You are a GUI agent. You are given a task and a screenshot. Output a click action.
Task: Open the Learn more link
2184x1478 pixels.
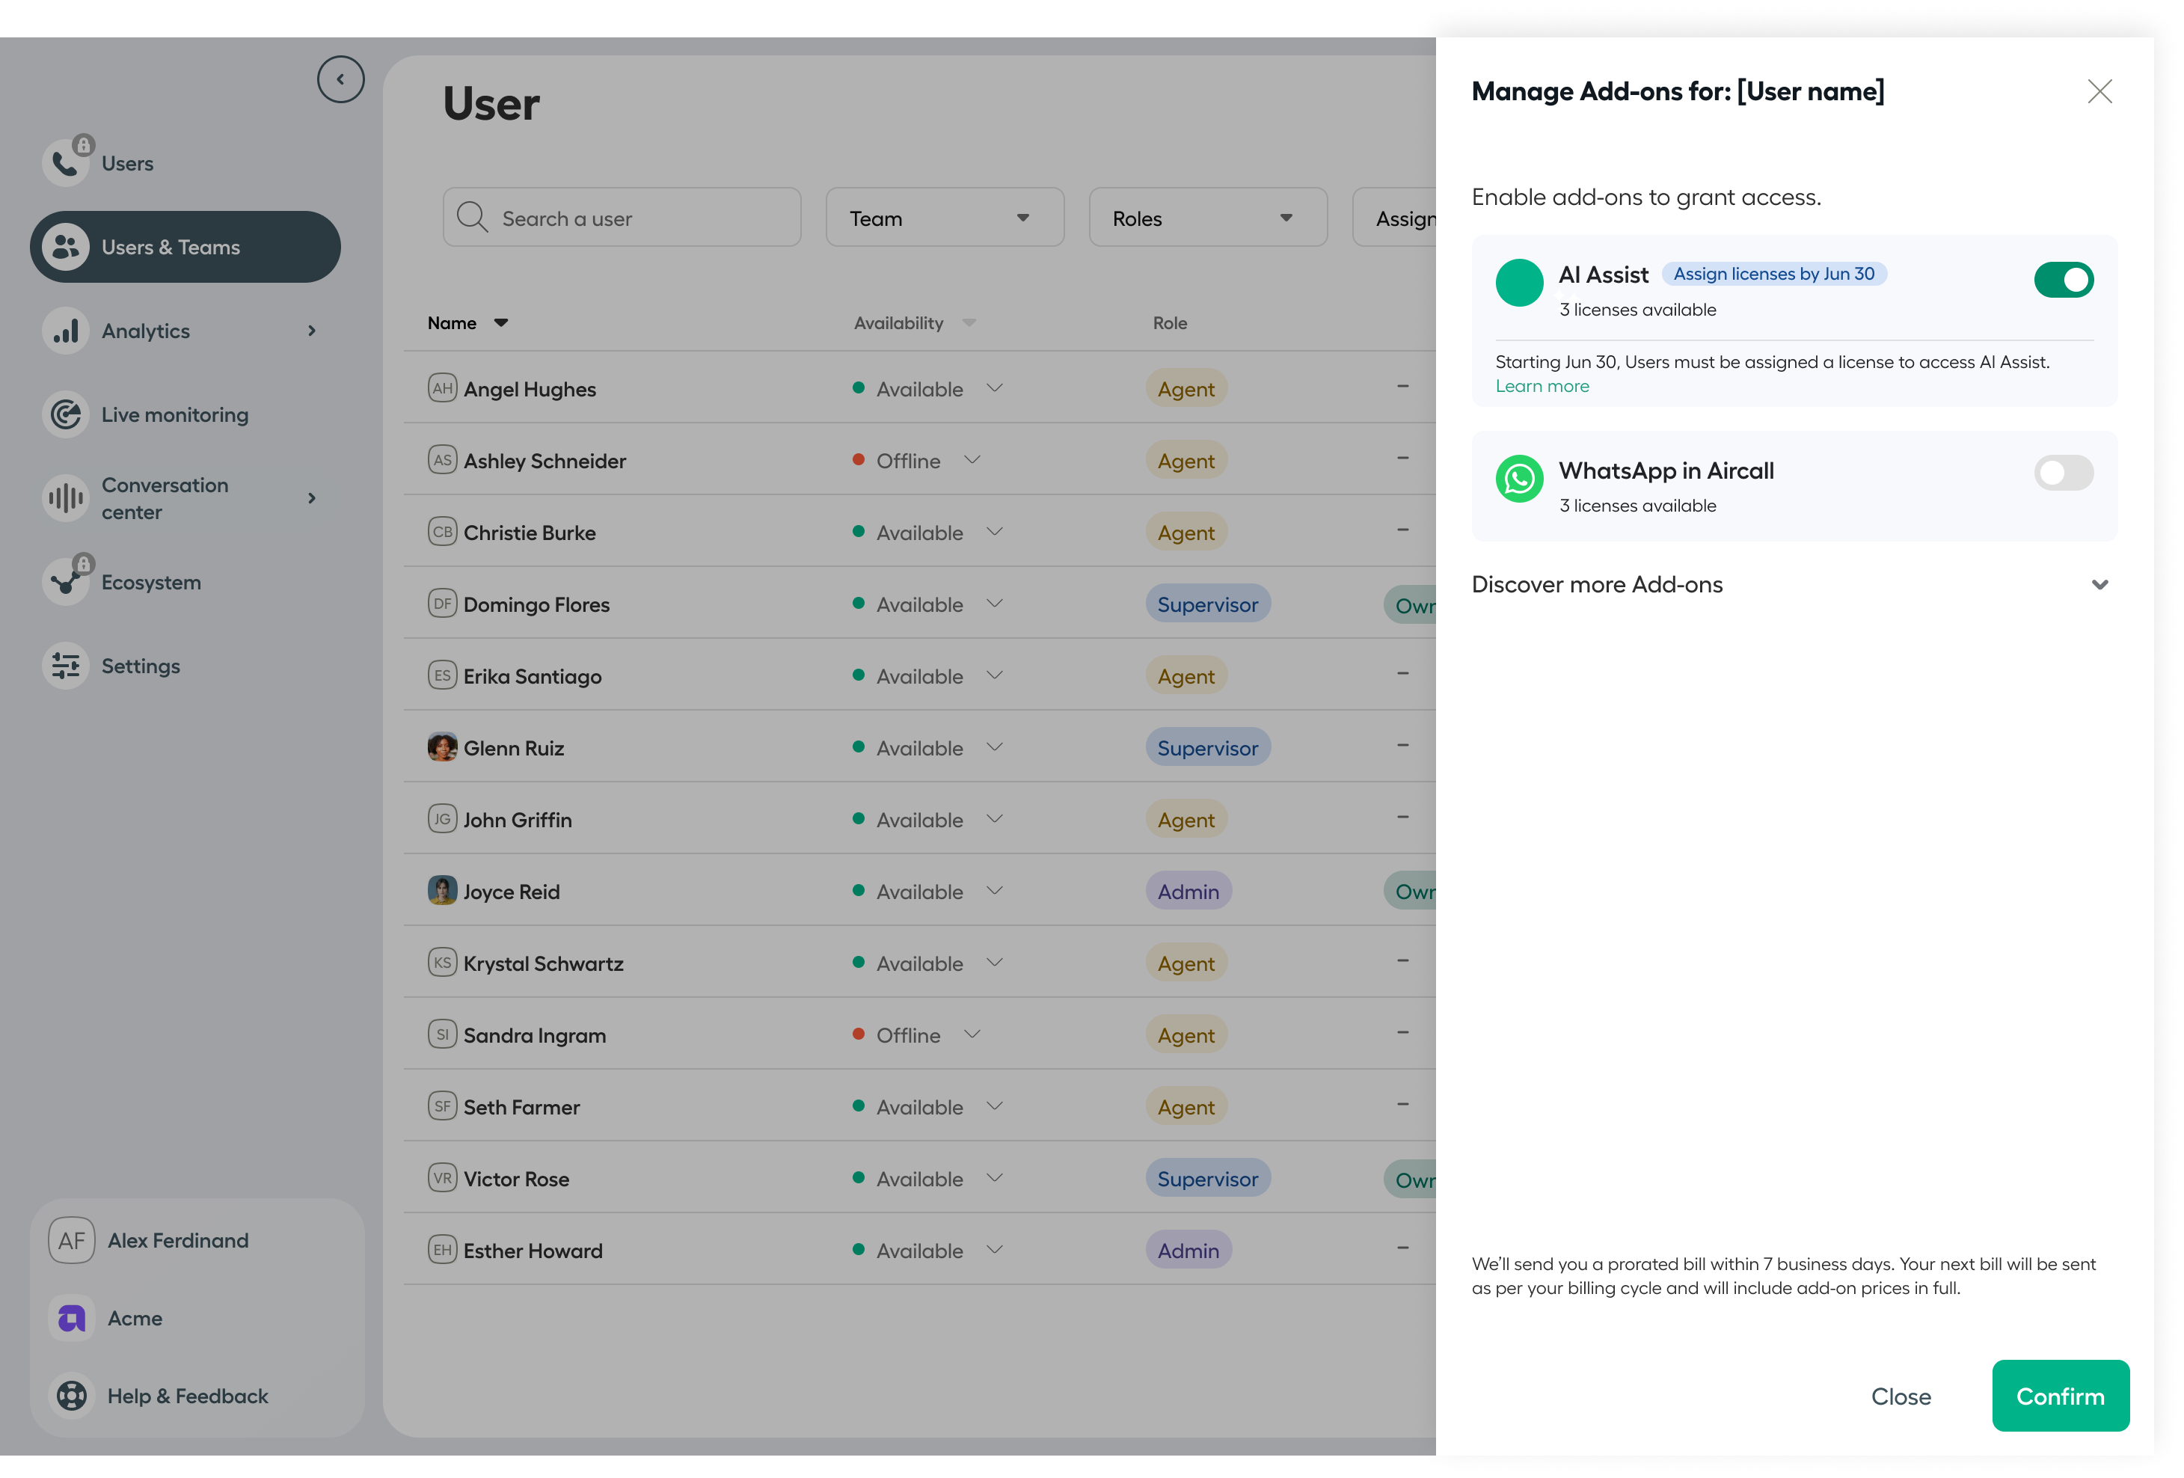coord(1542,386)
